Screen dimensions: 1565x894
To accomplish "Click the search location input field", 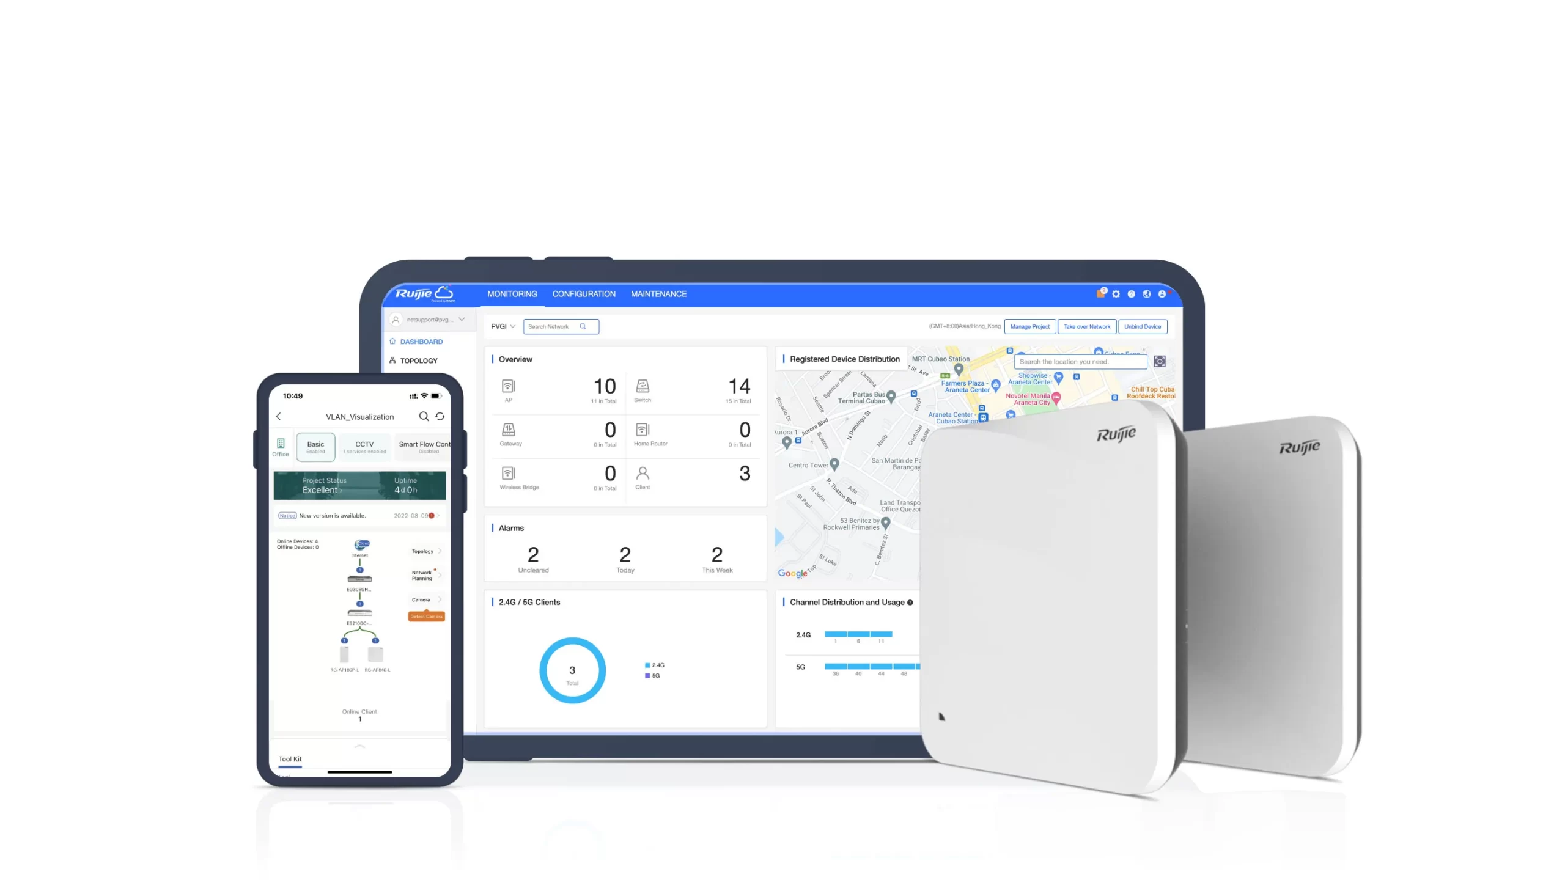I will click(x=1078, y=361).
